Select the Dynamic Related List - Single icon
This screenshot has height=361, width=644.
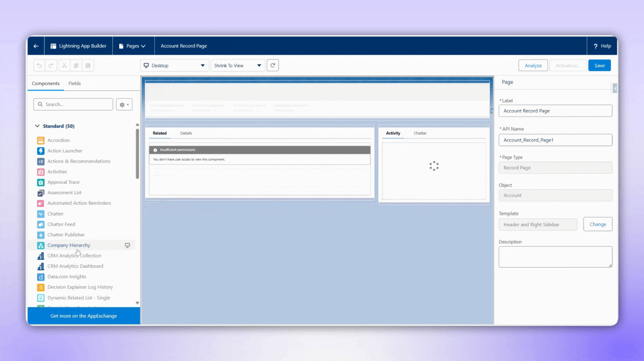41,298
